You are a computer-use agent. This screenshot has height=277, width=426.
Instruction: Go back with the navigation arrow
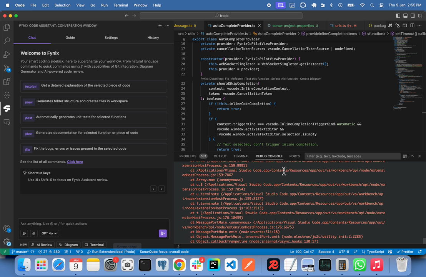pyautogui.click(x=126, y=16)
